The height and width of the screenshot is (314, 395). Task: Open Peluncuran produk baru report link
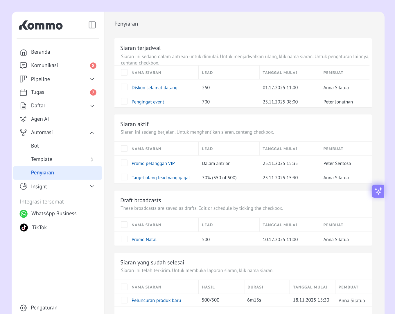point(156,300)
